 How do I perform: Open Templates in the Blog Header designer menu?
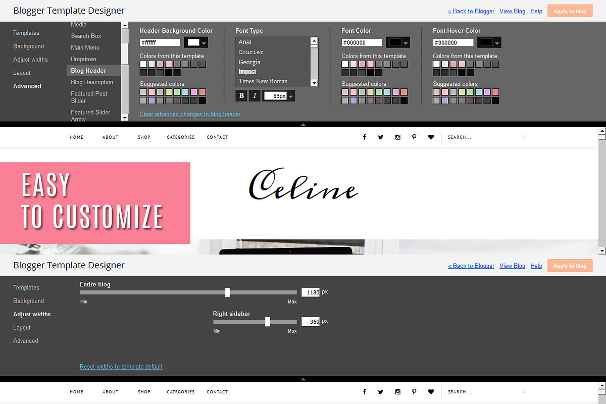click(x=26, y=33)
